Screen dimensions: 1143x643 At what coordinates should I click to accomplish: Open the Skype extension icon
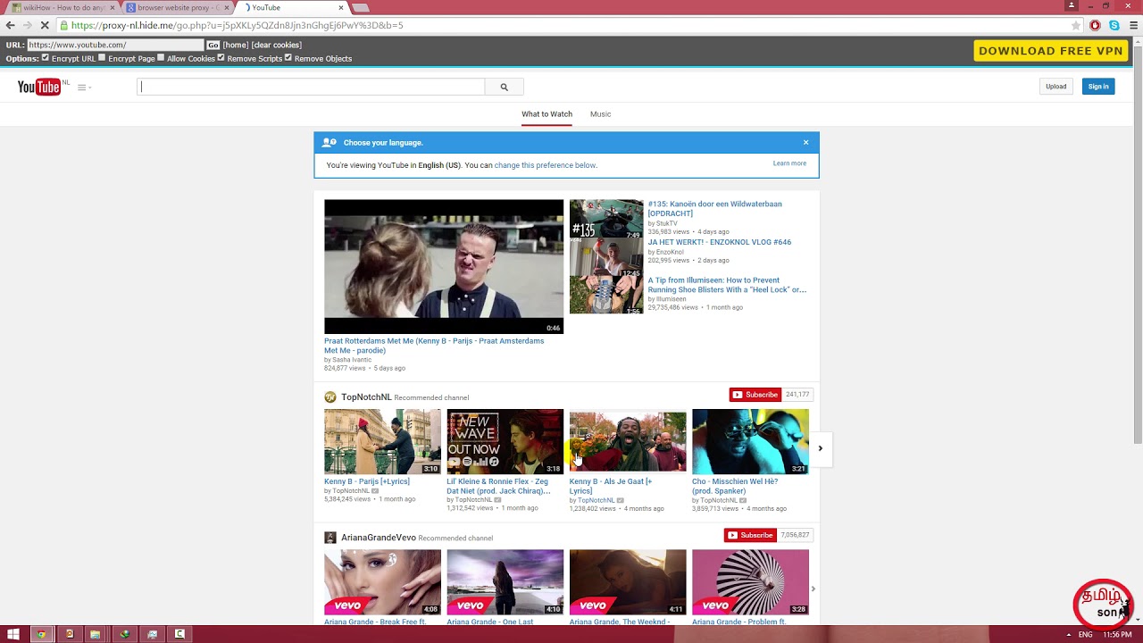pyautogui.click(x=1114, y=26)
